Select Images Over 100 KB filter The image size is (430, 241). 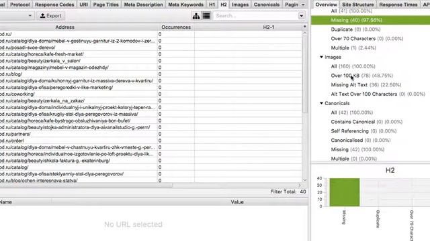tap(361, 76)
